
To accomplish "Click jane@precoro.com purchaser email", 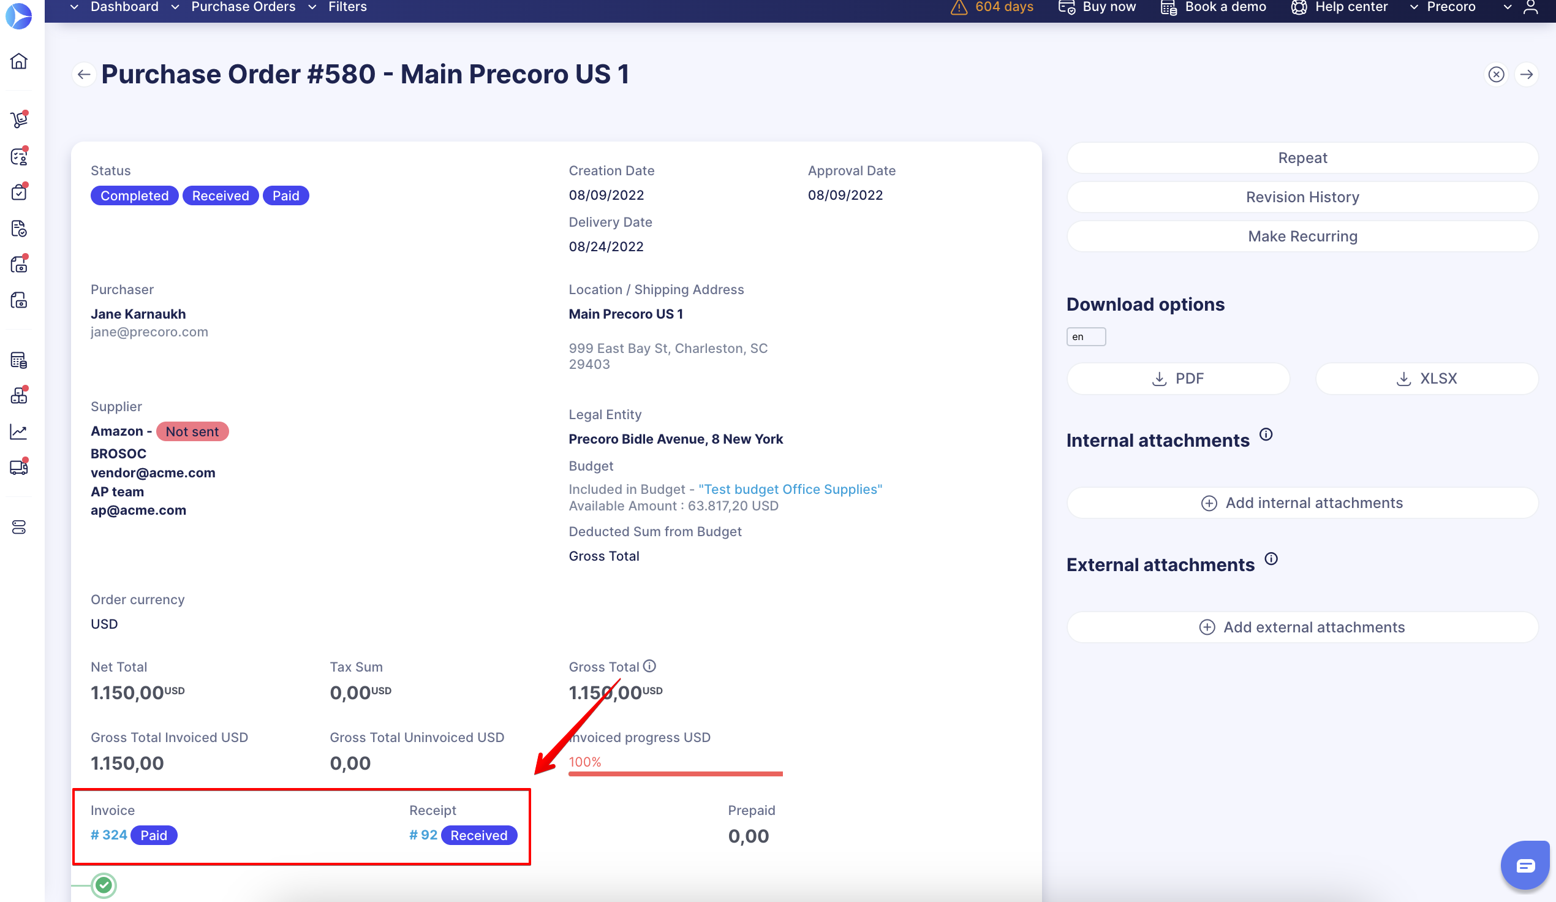I will (149, 332).
